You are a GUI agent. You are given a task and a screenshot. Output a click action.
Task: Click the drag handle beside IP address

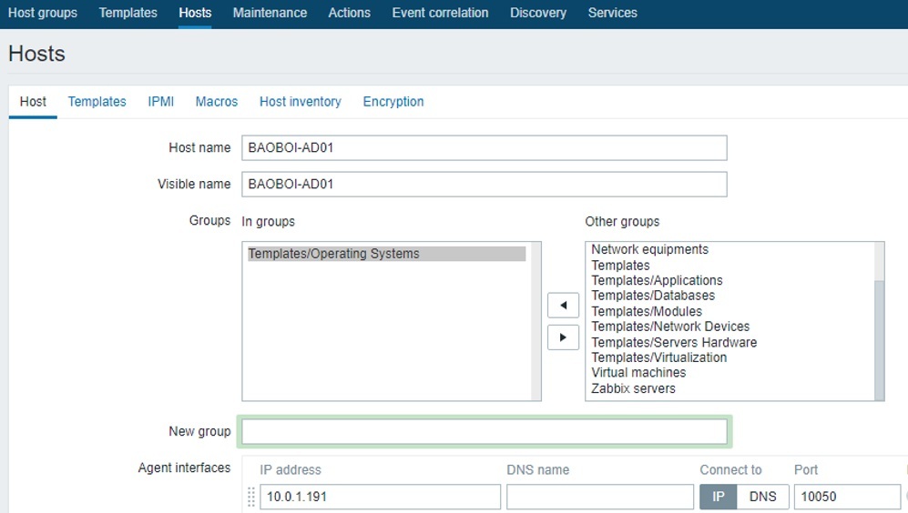(251, 498)
